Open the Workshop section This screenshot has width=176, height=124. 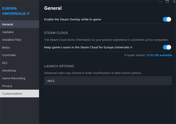(x=19, y=70)
